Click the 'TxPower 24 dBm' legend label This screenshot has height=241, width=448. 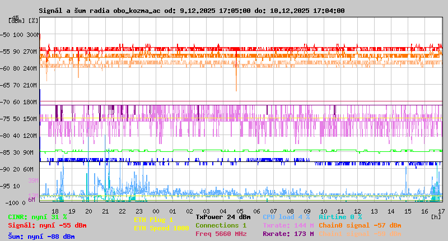223,217
